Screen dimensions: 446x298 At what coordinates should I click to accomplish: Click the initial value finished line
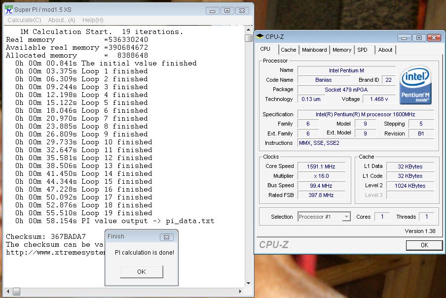[106, 63]
